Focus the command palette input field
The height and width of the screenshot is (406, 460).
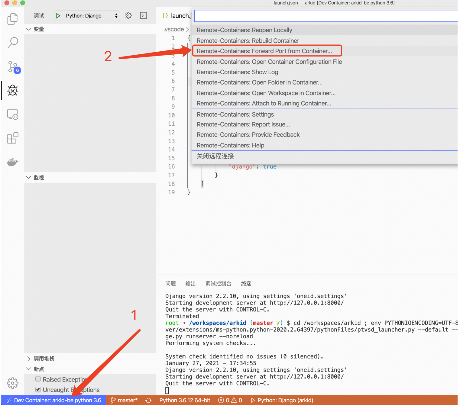(326, 16)
